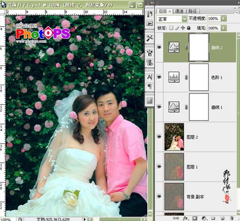Create new fill or adjustment layer
This screenshot has width=240, height=221.
click(204, 218)
